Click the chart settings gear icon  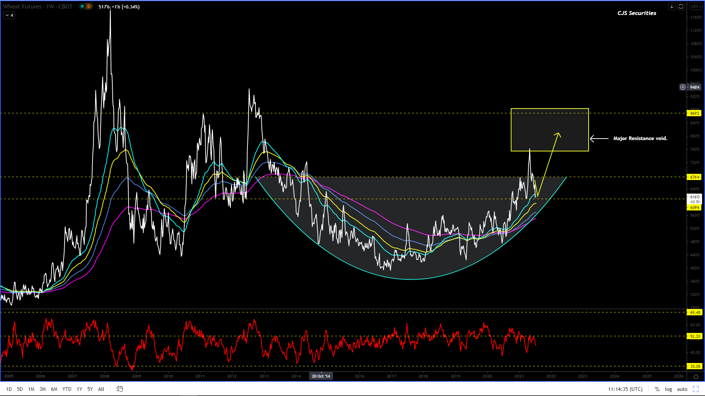point(696,377)
